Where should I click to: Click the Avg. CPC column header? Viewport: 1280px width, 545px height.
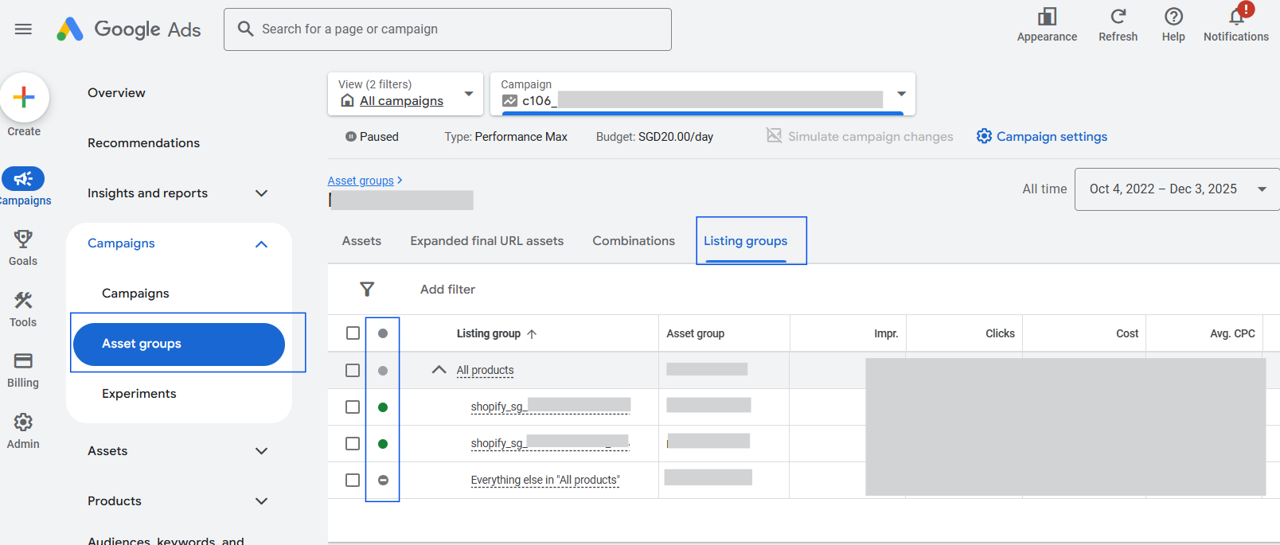[x=1232, y=334]
